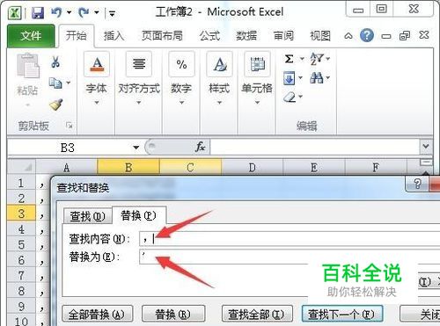Switch to the 插入 ribbon tab
Screen dimensions: 440x326
(x=114, y=36)
